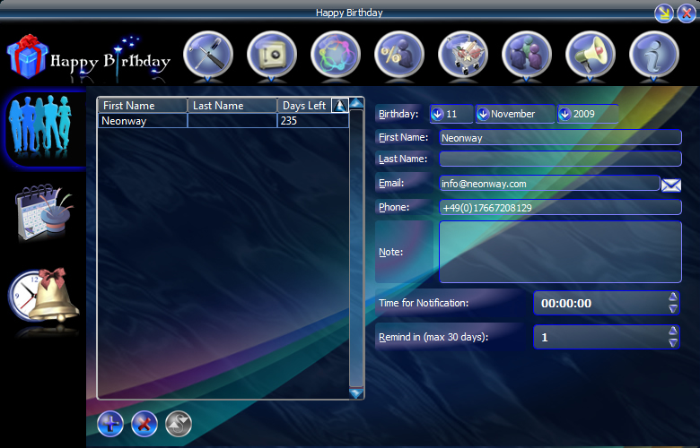Viewport: 700px width, 448px height.
Task: Click the list's vertical scrollbar track
Action: (356, 248)
